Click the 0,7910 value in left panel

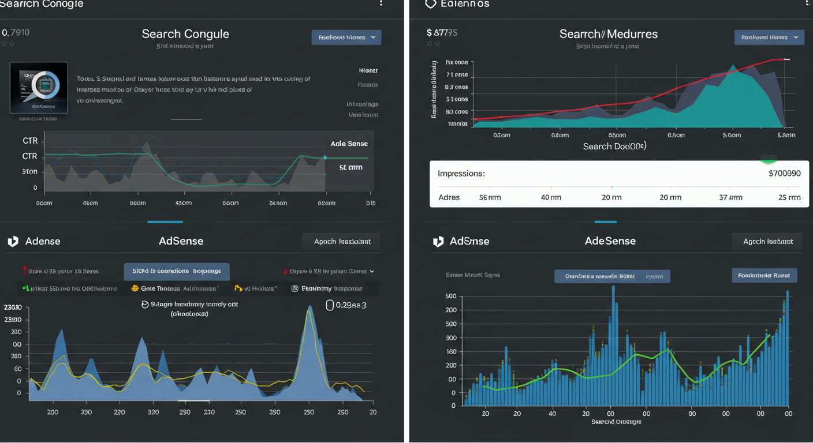(16, 32)
